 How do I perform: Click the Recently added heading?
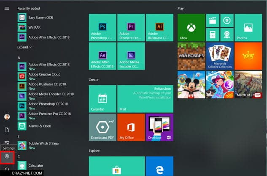(x=28, y=8)
